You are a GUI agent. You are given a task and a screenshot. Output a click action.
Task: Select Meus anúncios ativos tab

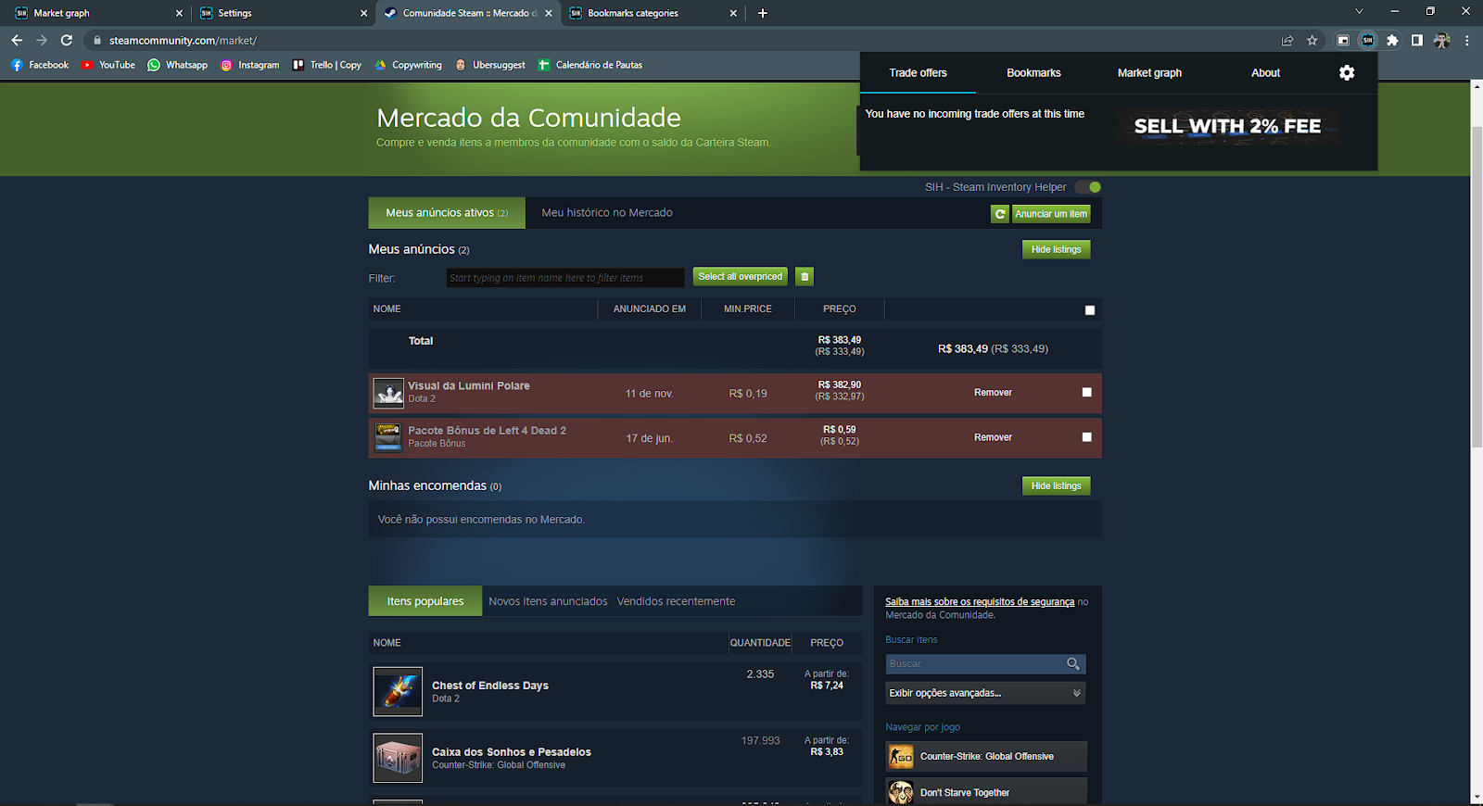(x=447, y=213)
